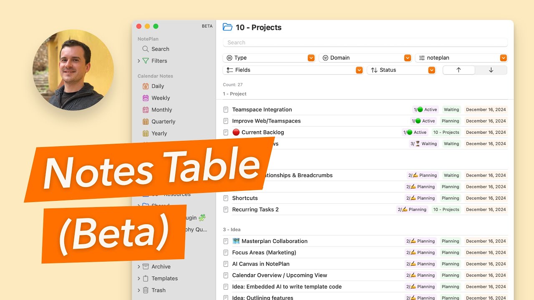Screen dimensions: 534x300
Task: Click the Archive box icon
Action: point(146,267)
